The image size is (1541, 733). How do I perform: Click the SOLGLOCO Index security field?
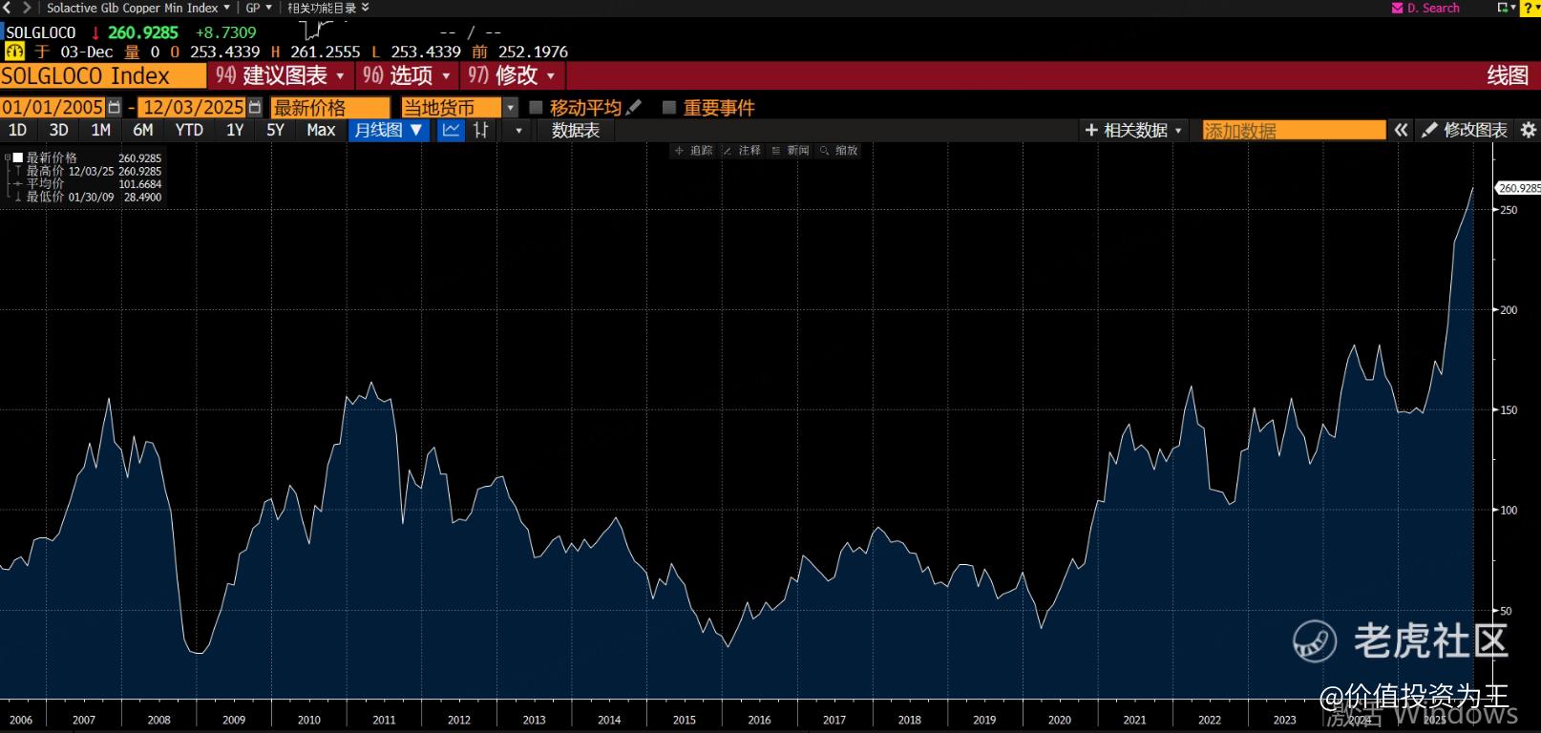pos(103,75)
